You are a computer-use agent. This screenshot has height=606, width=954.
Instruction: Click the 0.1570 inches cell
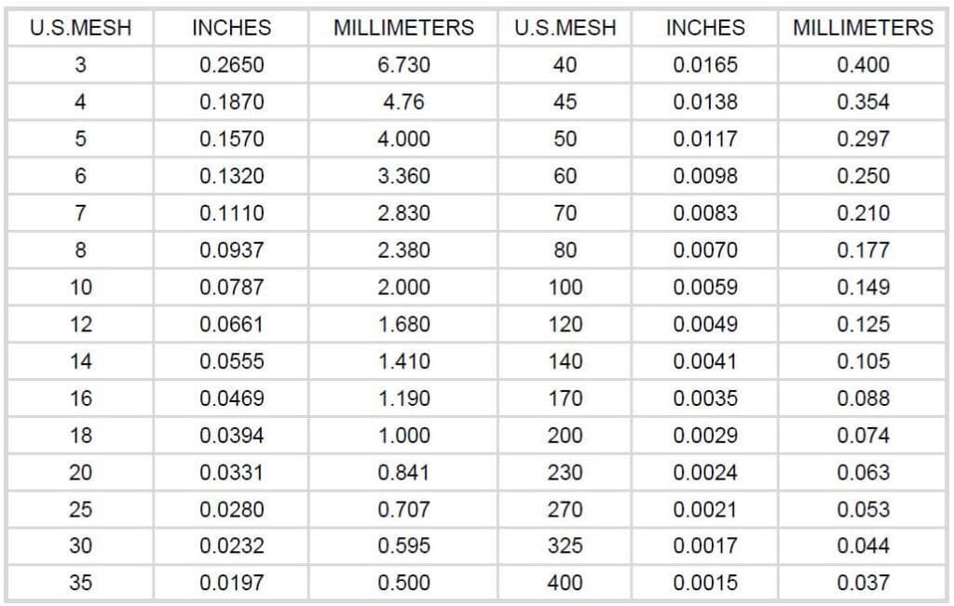click(231, 140)
